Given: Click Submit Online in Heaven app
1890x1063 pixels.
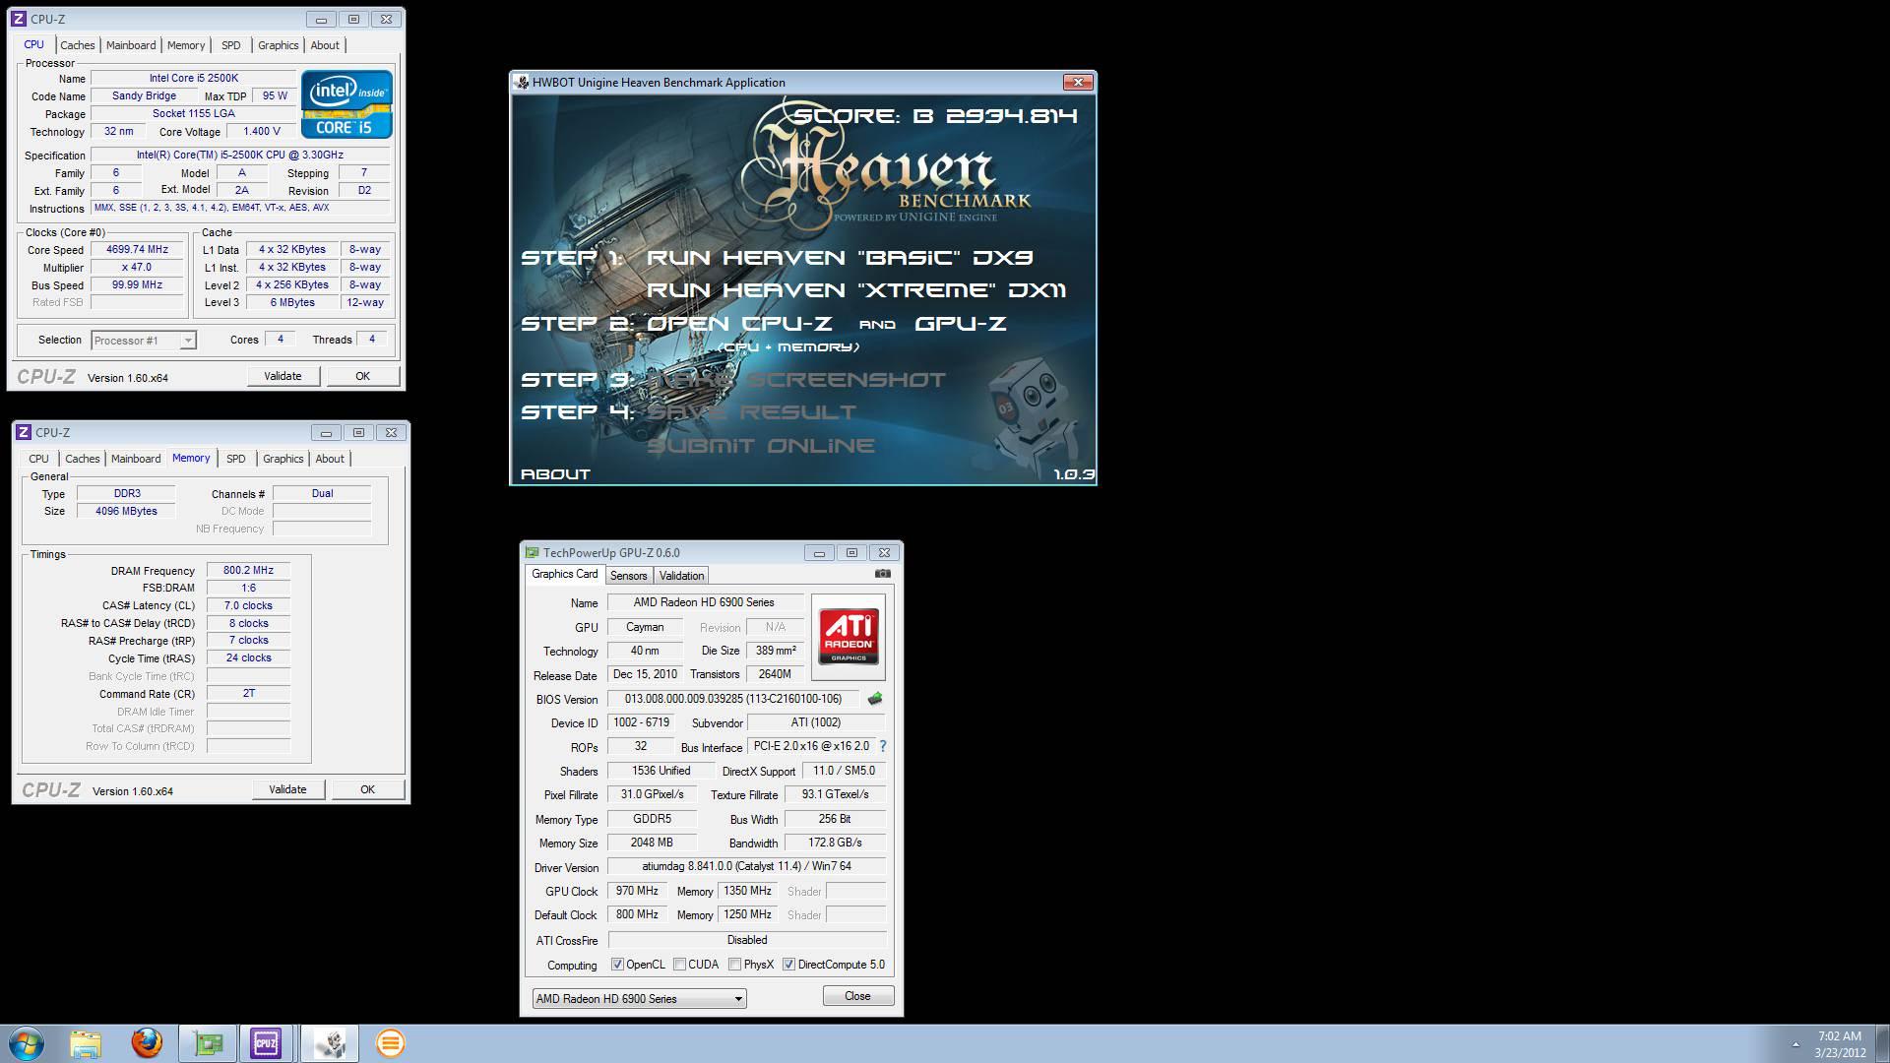Looking at the screenshot, I should tap(760, 446).
